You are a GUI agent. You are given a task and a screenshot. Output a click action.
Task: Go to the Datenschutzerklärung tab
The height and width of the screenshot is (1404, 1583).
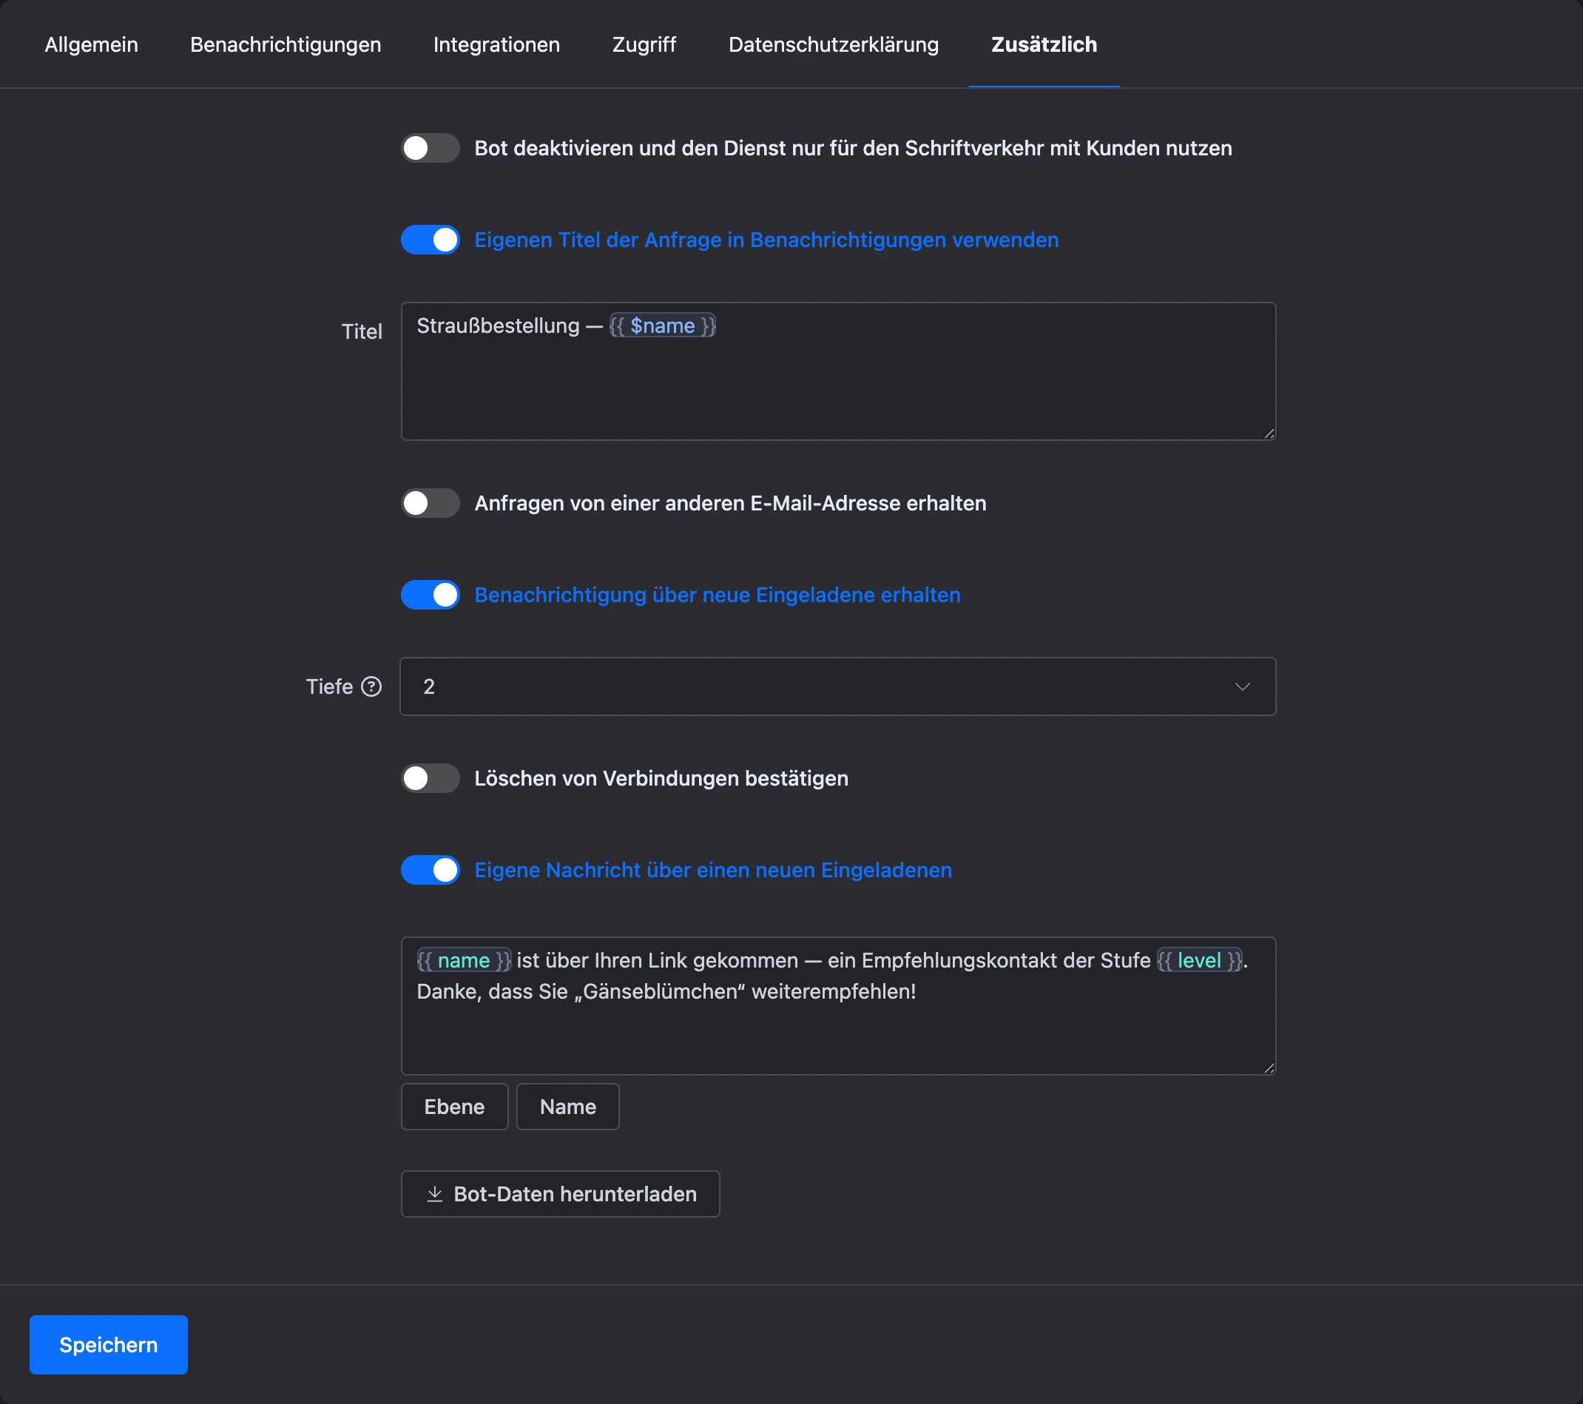(834, 45)
